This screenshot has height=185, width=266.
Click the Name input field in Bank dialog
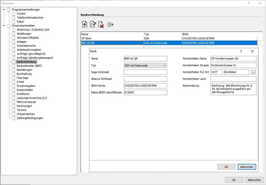point(145,59)
